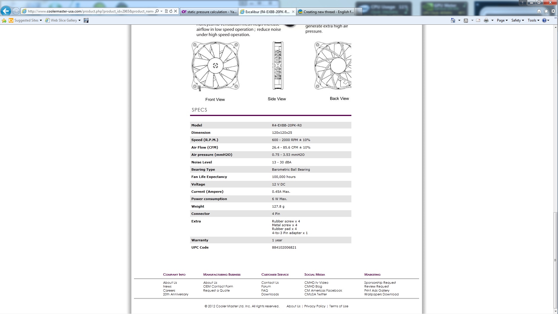This screenshot has height=314, width=558.
Task: Click the Add to Favorites bar star icon
Action: pos(4,20)
